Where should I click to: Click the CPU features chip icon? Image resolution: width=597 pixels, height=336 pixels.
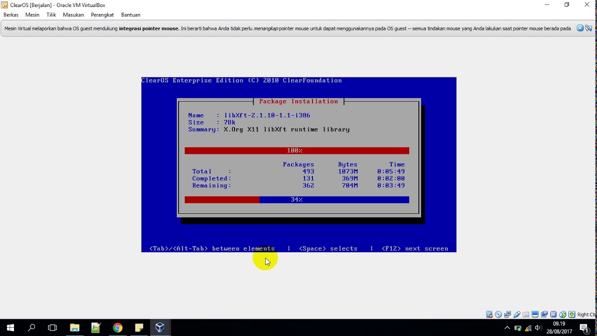coord(554,315)
